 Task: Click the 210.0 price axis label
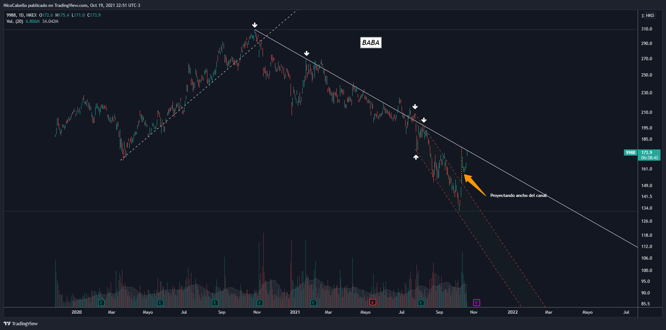tap(646, 112)
